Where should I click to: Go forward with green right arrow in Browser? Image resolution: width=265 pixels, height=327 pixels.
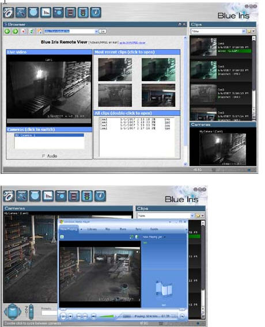[15, 31]
